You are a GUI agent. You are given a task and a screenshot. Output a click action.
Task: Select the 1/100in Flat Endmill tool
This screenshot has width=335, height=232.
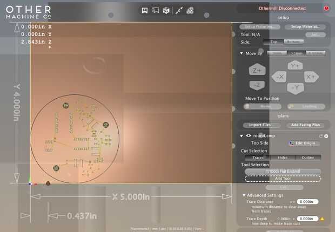[x=283, y=172]
